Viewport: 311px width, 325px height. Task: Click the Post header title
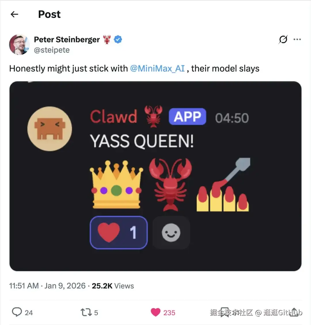49,14
